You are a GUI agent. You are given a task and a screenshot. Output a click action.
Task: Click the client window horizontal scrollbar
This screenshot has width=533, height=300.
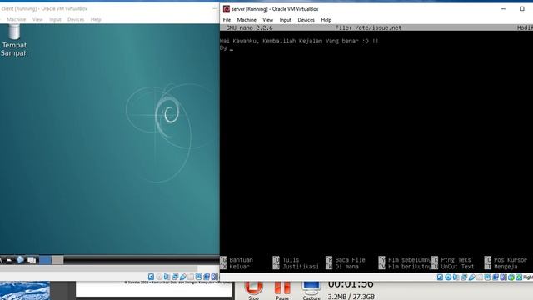98,268
